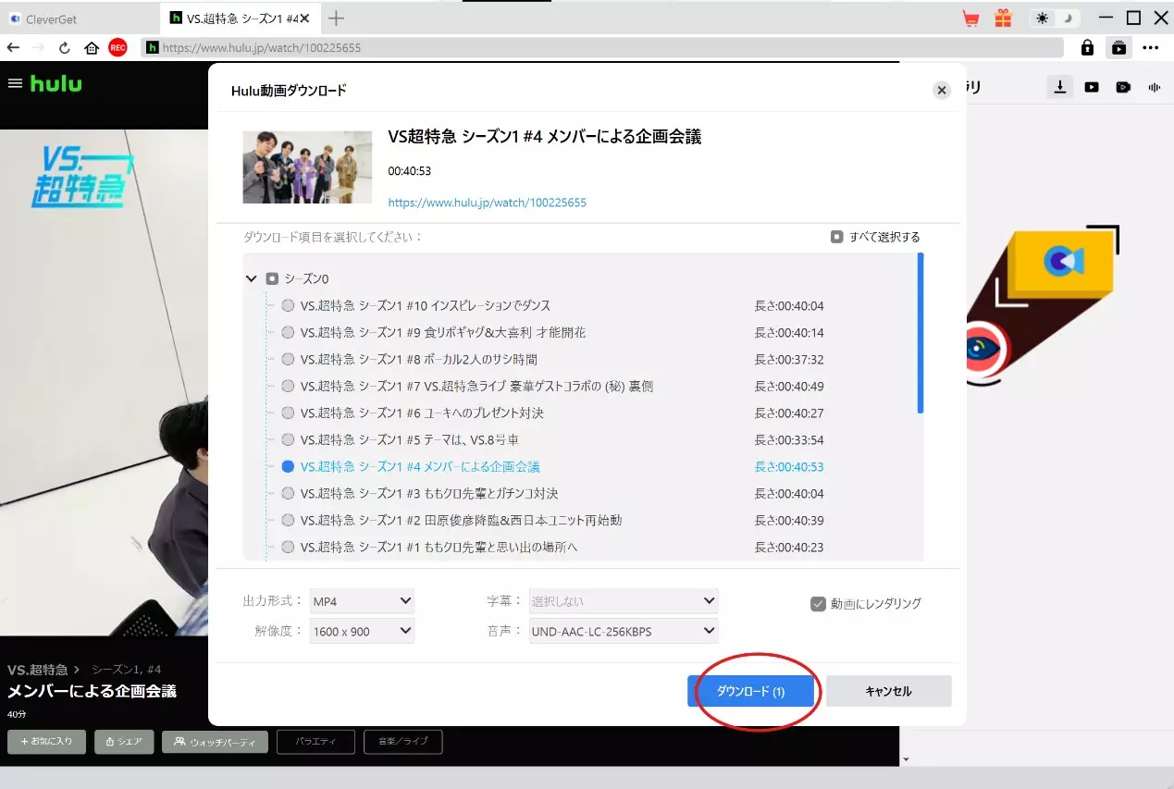Toggle 動画にレンダリング checkbox
1174x789 pixels.
(x=818, y=604)
